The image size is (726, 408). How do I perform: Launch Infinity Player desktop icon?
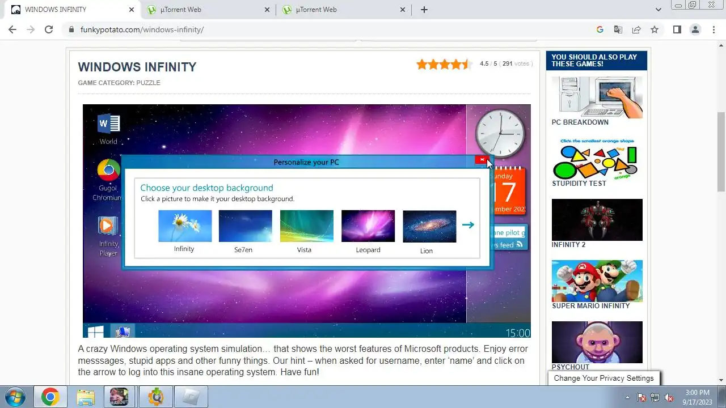point(108,236)
